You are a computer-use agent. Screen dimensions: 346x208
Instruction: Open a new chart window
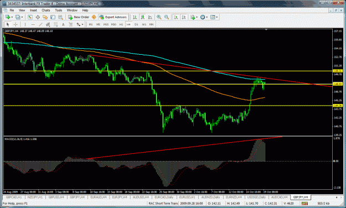tap(8, 17)
